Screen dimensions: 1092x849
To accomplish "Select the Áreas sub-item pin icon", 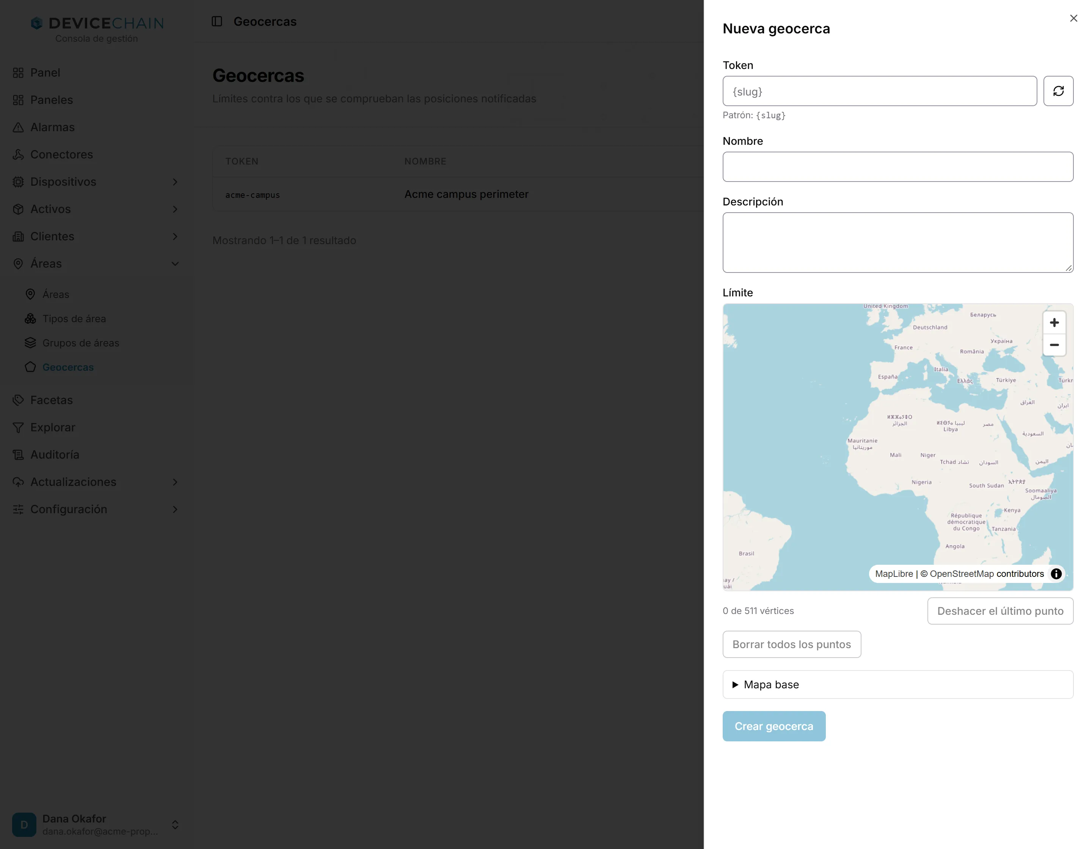I will click(30, 294).
